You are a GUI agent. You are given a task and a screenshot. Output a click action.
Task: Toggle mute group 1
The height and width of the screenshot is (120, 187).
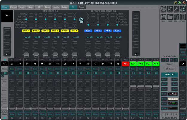pyautogui.click(x=163, y=114)
